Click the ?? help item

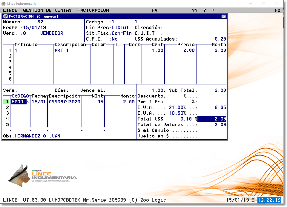tap(195, 10)
